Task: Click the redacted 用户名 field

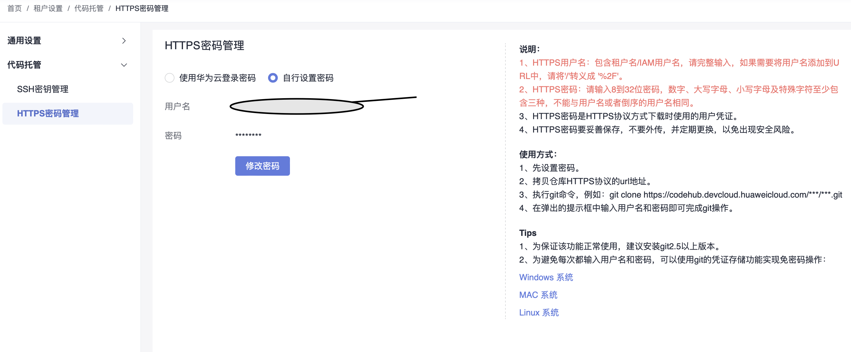Action: click(x=296, y=106)
